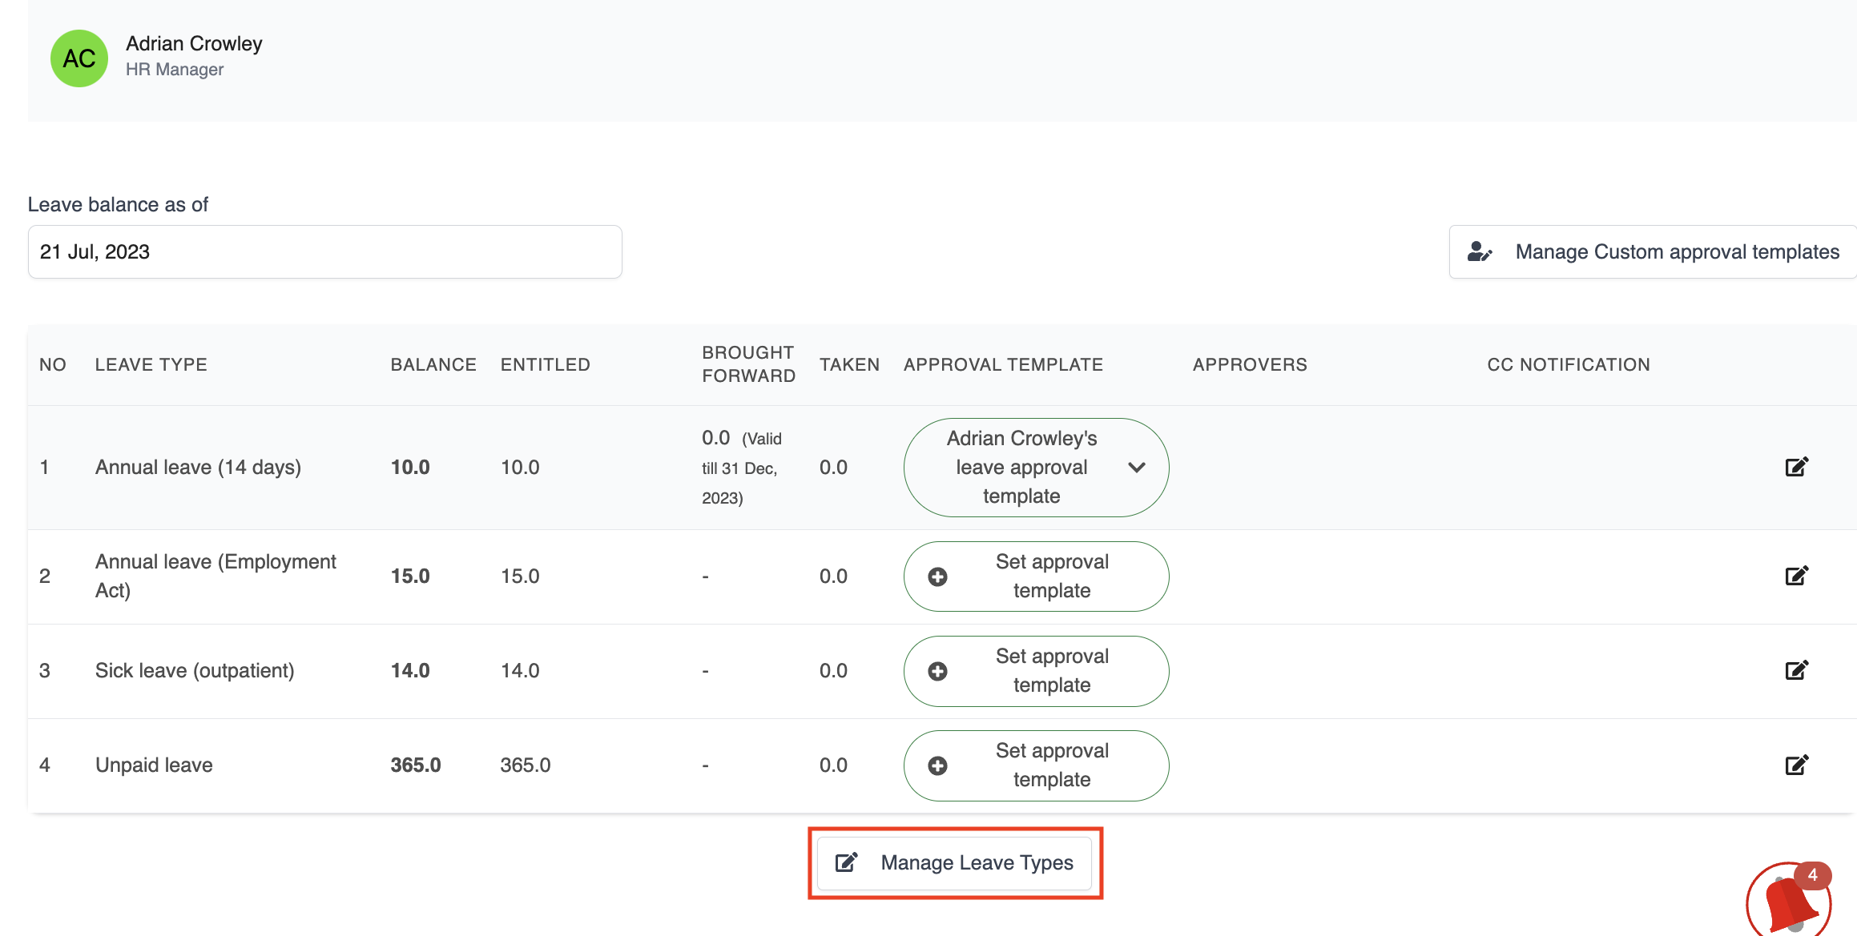This screenshot has width=1857, height=936.
Task: Set approval template for Sick leave (outpatient)
Action: click(x=1051, y=671)
